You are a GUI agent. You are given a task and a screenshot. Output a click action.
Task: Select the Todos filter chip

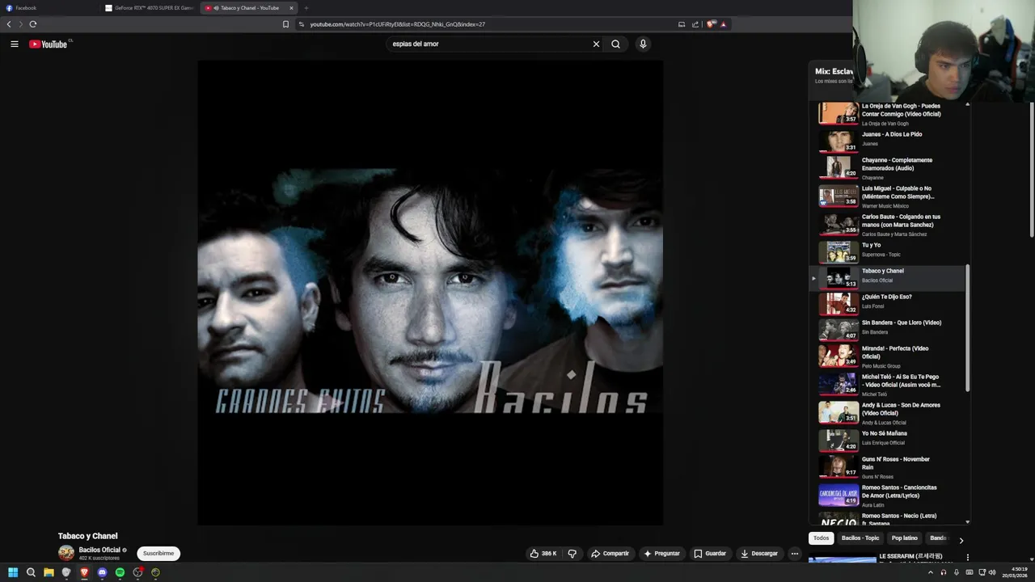click(821, 538)
